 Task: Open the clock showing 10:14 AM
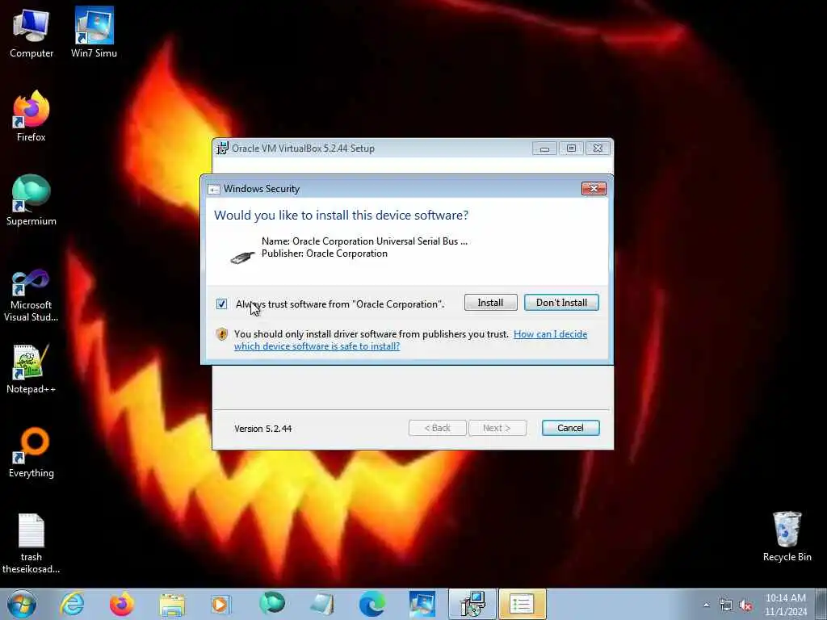[x=785, y=605]
